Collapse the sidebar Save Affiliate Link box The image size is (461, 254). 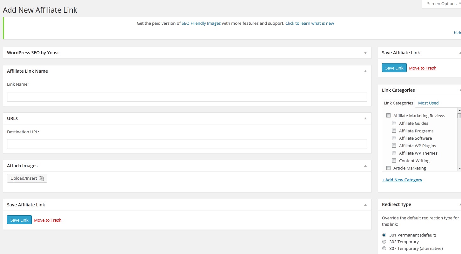[x=460, y=53]
